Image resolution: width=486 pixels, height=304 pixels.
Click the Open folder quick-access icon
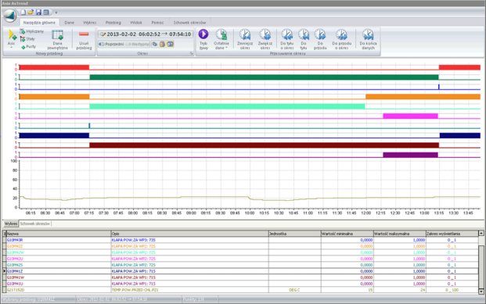point(31,13)
